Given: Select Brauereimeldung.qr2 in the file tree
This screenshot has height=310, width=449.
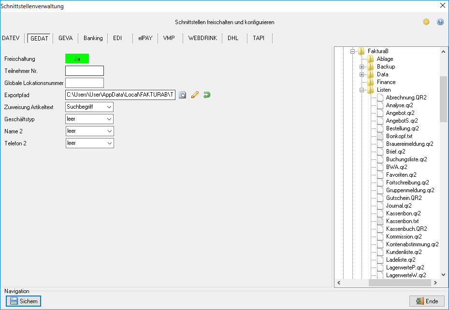Looking at the screenshot, I should pyautogui.click(x=409, y=144).
